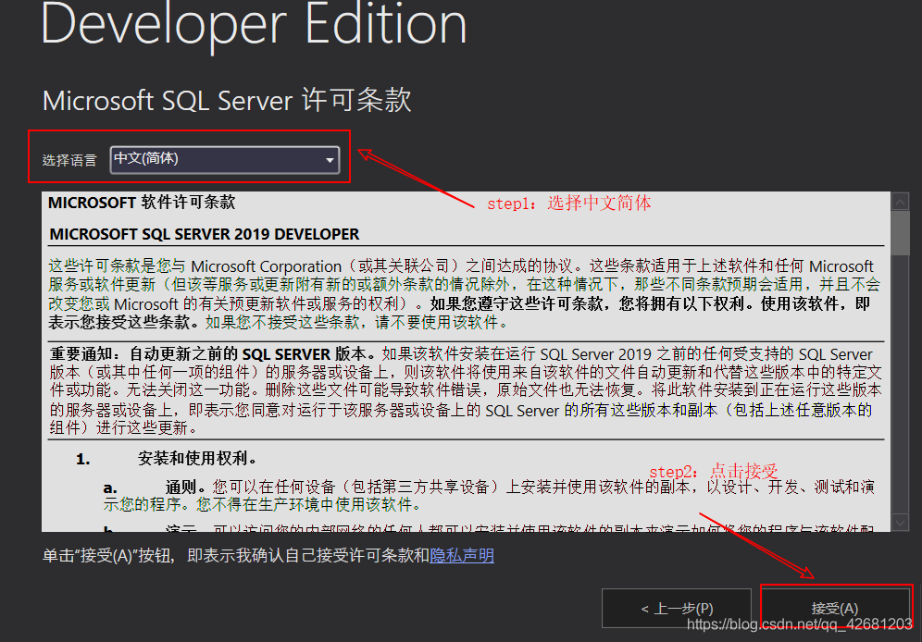Viewport: 922px width, 642px height.
Task: Go back using < 上一步(P)
Action: 677,608
